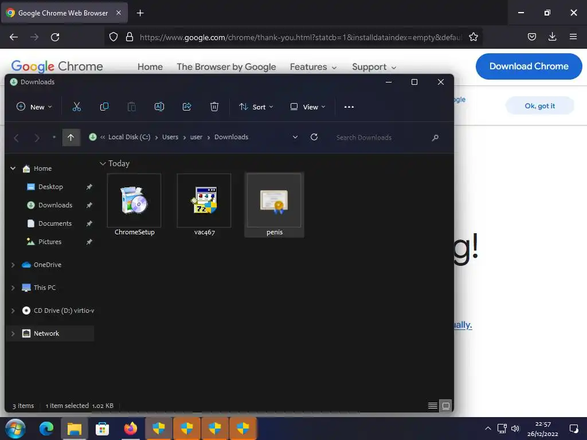Open the Firefox hamburger application menu
Viewport: 587px width, 440px height.
coord(573,37)
